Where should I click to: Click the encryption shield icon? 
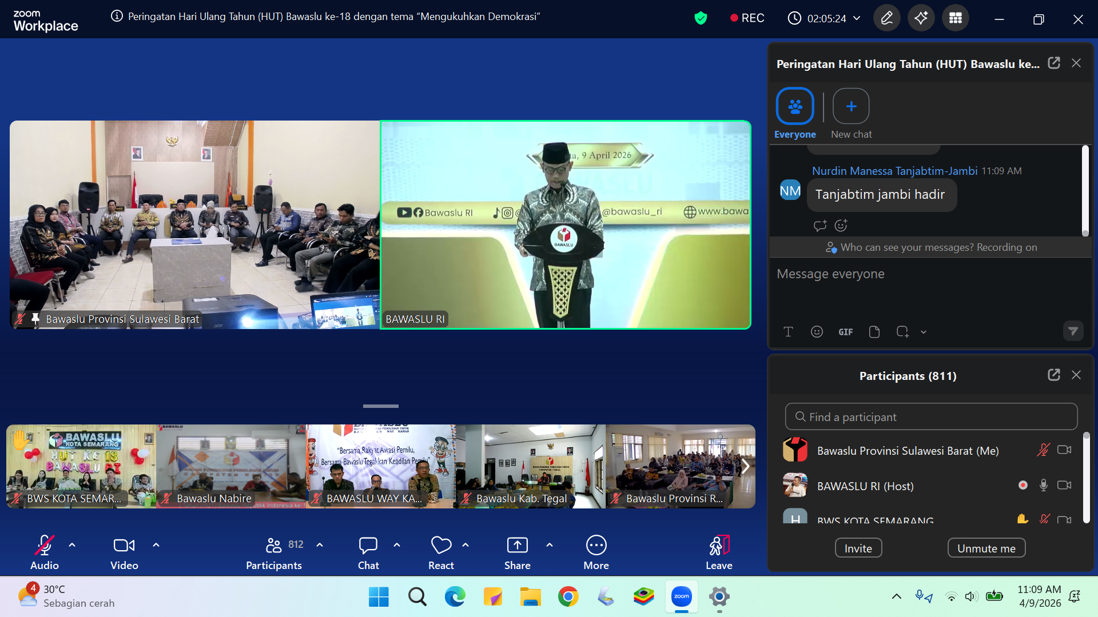coord(701,18)
